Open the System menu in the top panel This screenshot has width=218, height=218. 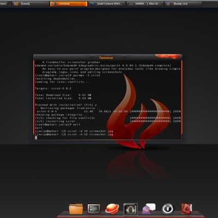[3, 4]
